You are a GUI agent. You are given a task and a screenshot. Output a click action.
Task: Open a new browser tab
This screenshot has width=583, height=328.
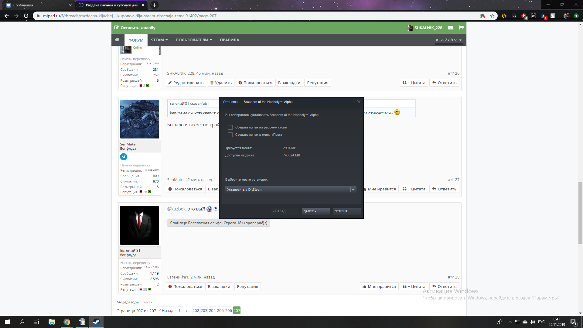point(155,5)
